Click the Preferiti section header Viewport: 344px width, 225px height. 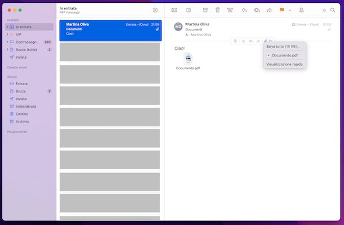point(13,20)
